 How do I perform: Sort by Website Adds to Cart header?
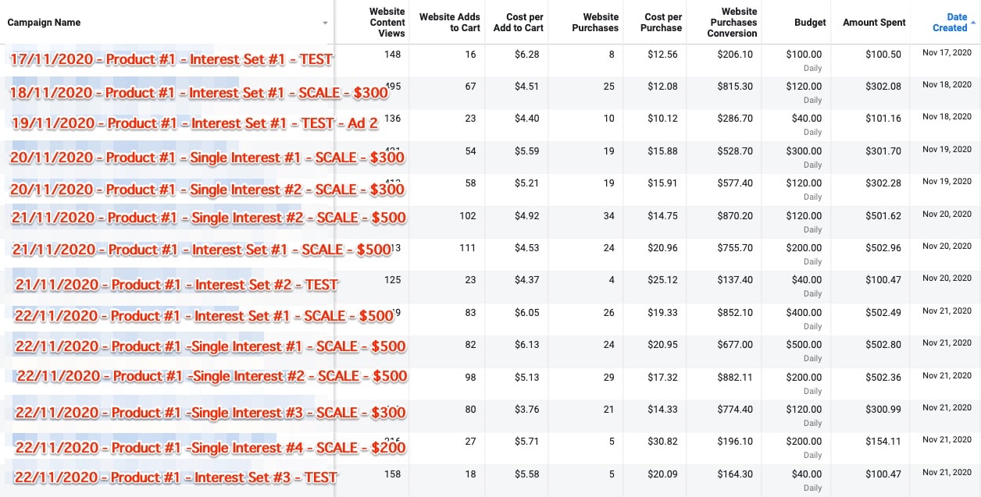tap(450, 23)
